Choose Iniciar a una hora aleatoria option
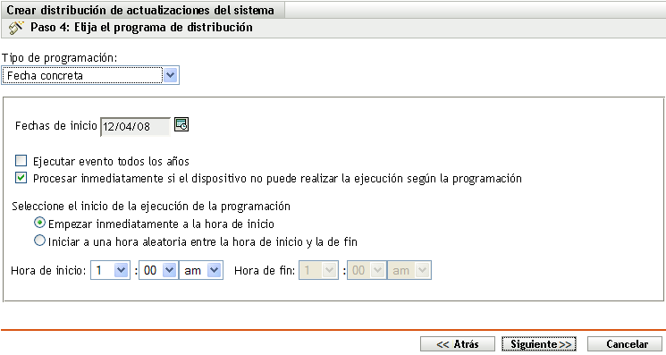 coord(39,241)
